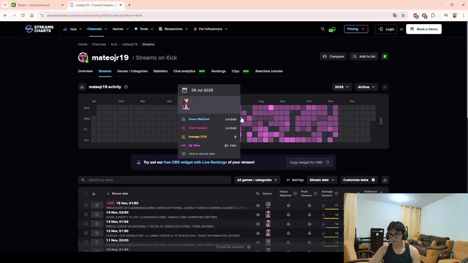This screenshot has height=263, width=468.
Task: Expand the Hub menu
Action: click(x=73, y=29)
